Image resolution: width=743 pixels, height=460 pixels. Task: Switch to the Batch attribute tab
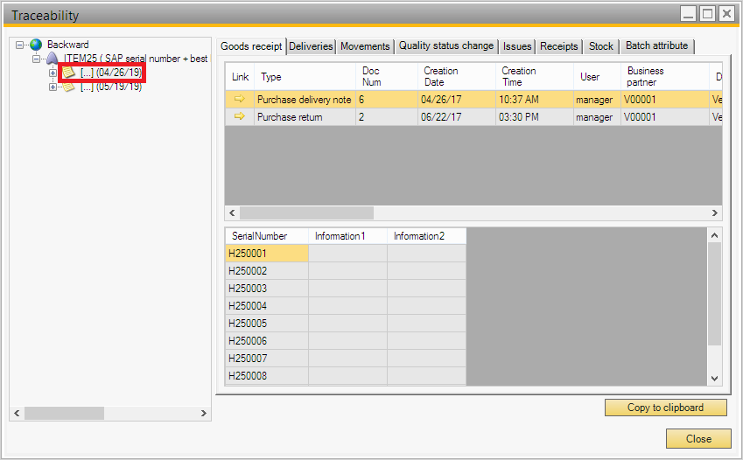(656, 46)
